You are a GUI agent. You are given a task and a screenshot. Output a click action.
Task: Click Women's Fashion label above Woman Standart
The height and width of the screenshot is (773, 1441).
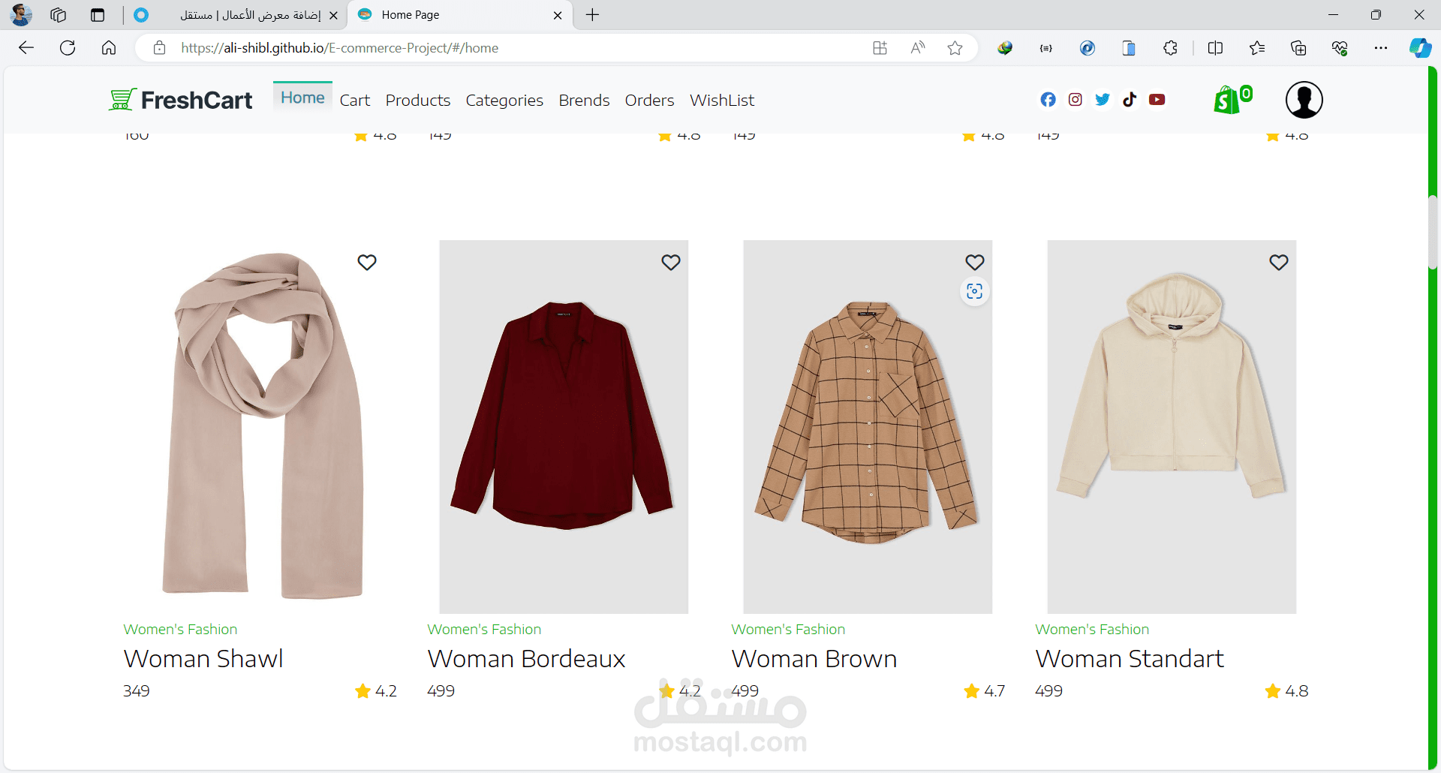click(x=1092, y=630)
